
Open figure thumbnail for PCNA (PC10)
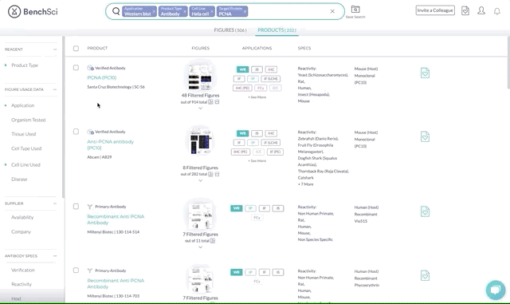point(200,76)
